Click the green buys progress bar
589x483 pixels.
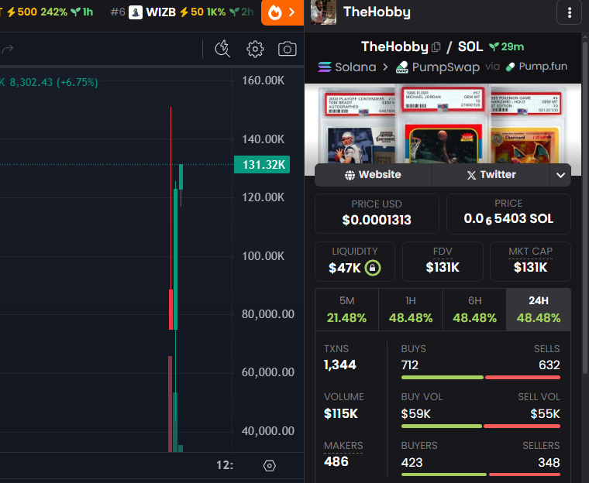click(442, 378)
